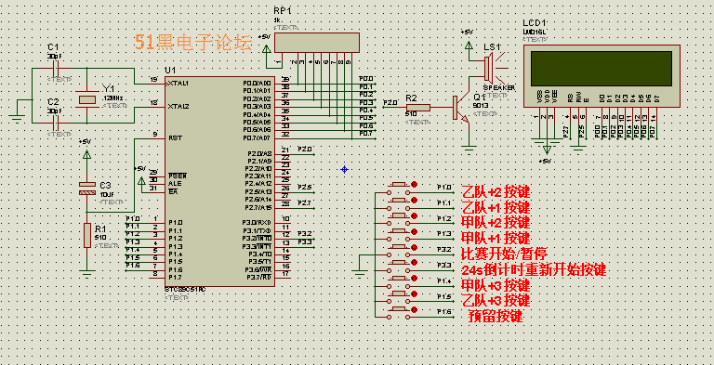Toggle red latch dot of 比赛开始/暂停 switch
This screenshot has width=714, height=365.
point(414,247)
